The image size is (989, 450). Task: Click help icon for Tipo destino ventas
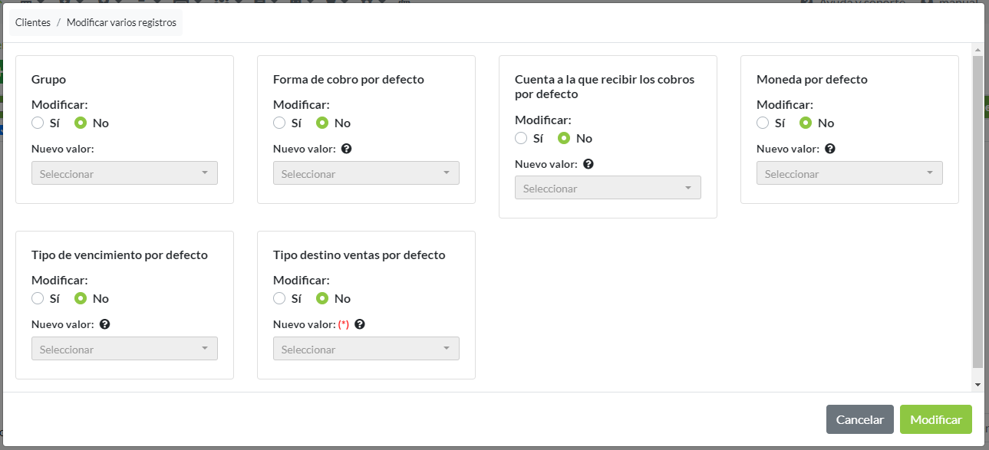click(359, 324)
